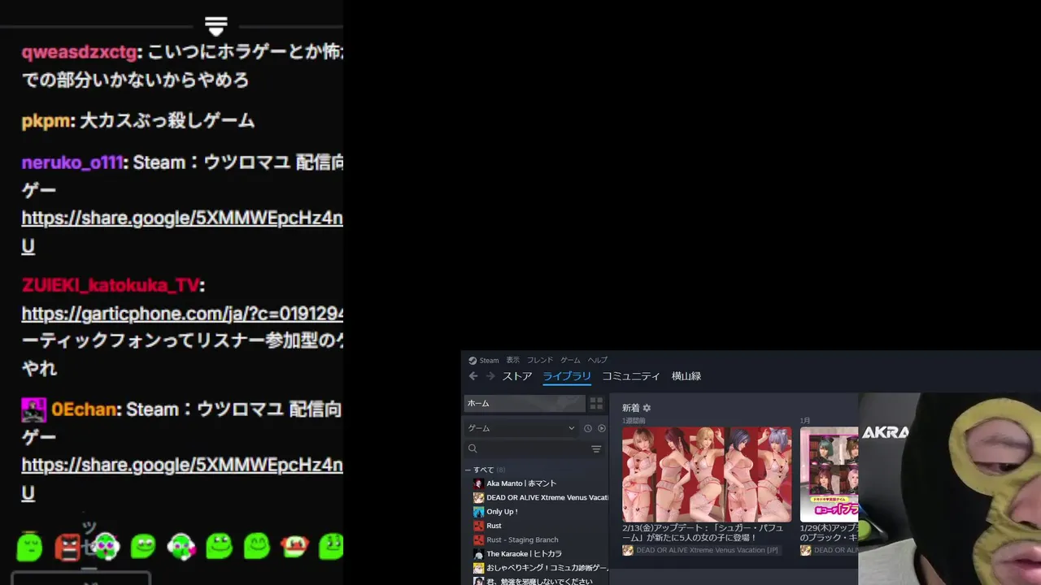The height and width of the screenshot is (585, 1041).
Task: Click the Only Up! game icon
Action: tap(478, 512)
